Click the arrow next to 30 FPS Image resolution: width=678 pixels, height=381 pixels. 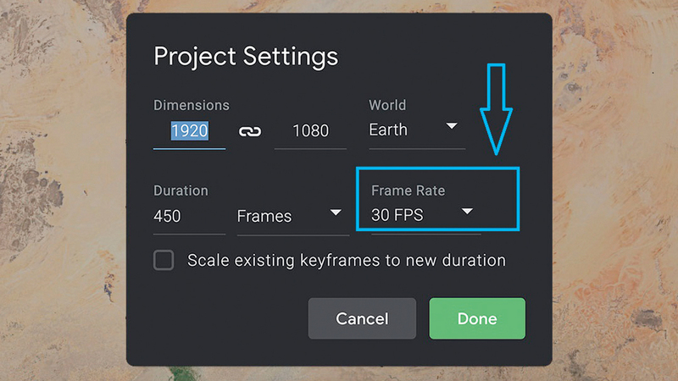coord(467,212)
